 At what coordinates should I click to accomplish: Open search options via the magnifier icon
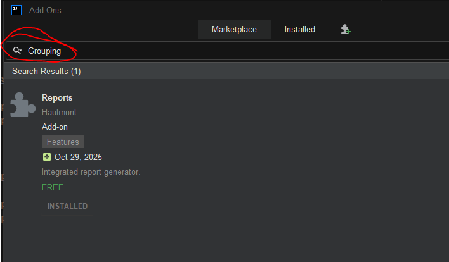click(17, 51)
